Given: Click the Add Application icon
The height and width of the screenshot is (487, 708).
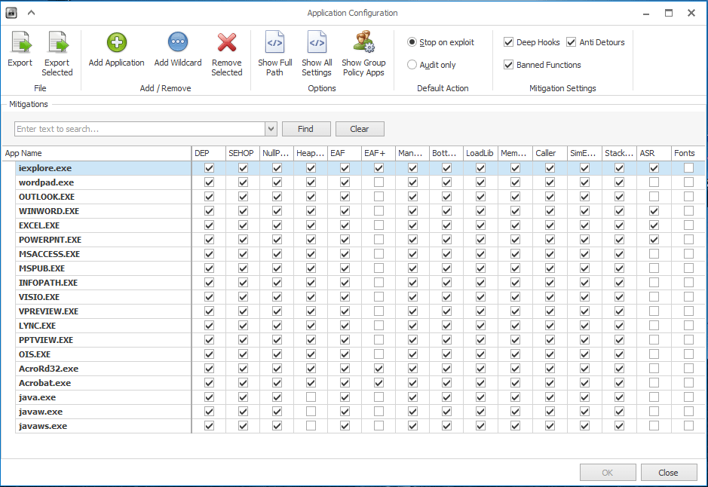Looking at the screenshot, I should point(116,43).
